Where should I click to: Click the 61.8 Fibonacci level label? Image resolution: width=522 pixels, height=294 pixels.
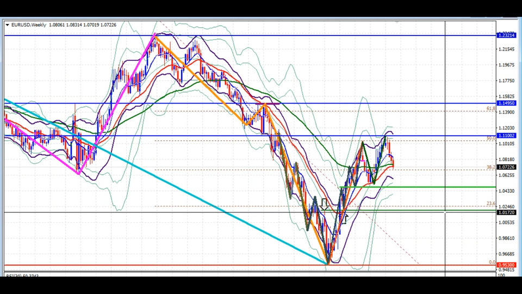click(x=490, y=109)
